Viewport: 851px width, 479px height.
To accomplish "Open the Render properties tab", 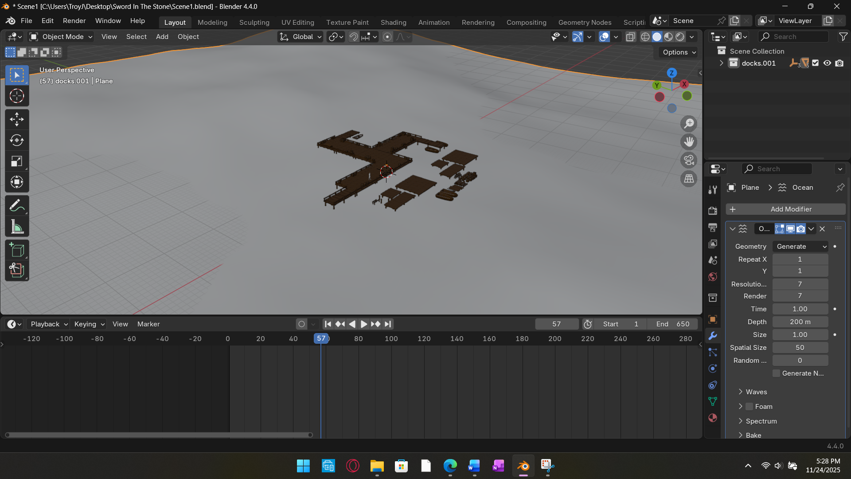I will click(x=713, y=211).
